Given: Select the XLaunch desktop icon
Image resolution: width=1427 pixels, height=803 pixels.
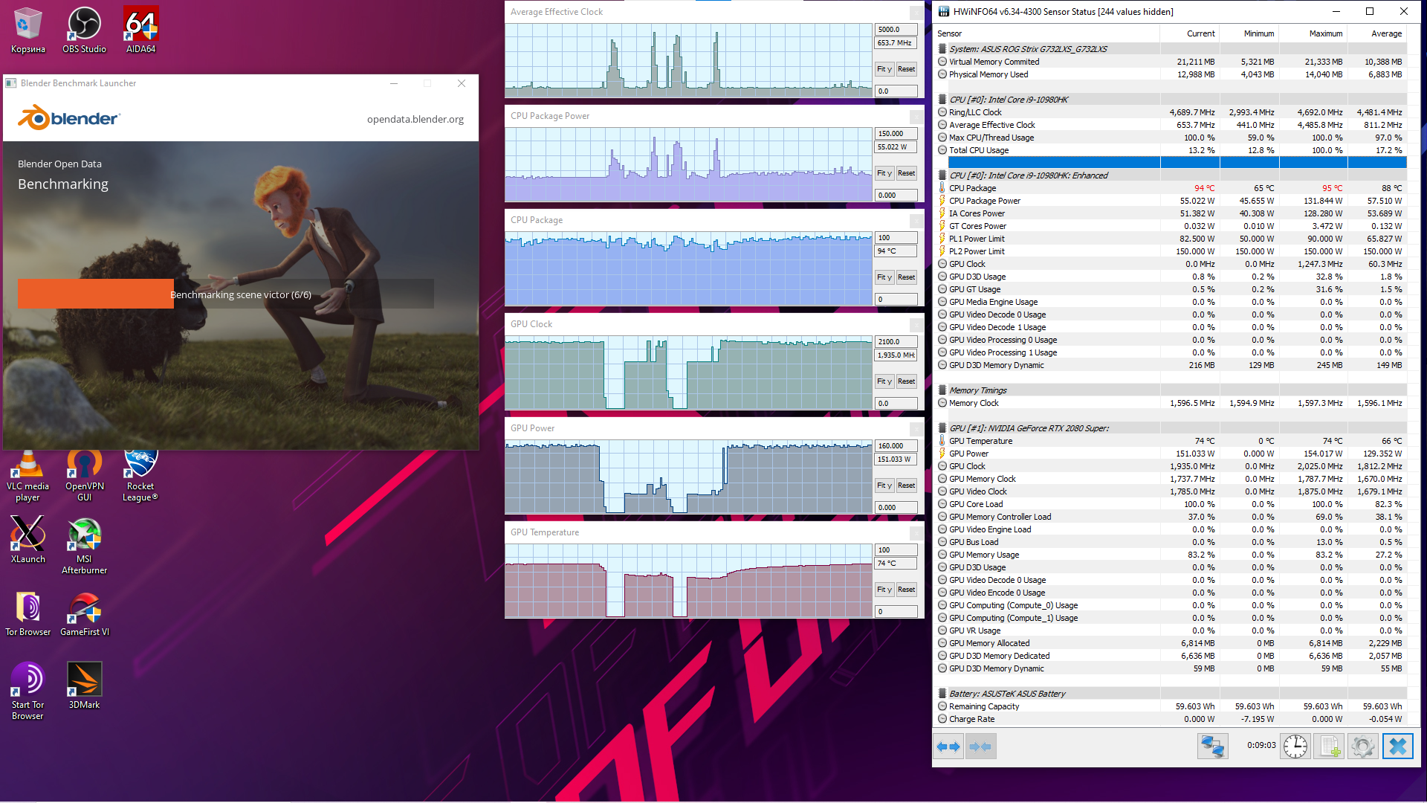Looking at the screenshot, I should pyautogui.click(x=27, y=541).
